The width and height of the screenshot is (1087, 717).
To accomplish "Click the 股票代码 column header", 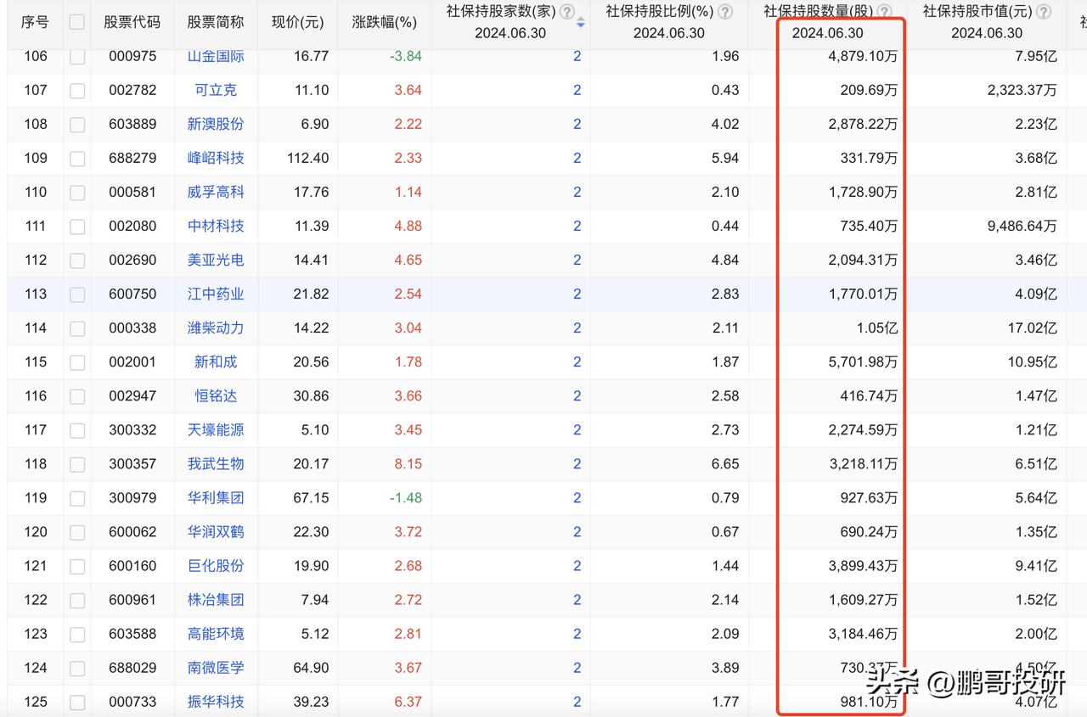I will pos(132,22).
